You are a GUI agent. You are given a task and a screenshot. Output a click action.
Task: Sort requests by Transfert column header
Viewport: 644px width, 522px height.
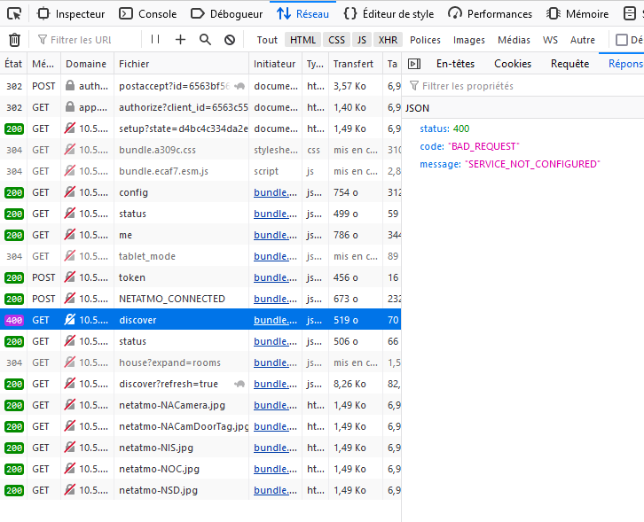click(x=354, y=64)
